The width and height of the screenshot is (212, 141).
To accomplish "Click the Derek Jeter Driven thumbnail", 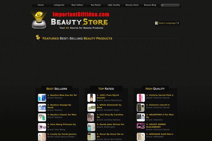I will coord(91,127).
